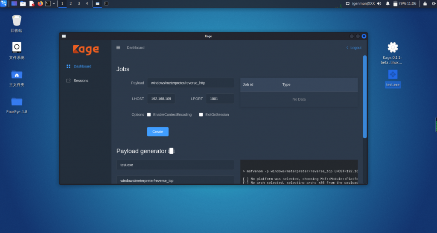The image size is (437, 233).
Task: Maximize the Kage window
Action: (x=358, y=36)
